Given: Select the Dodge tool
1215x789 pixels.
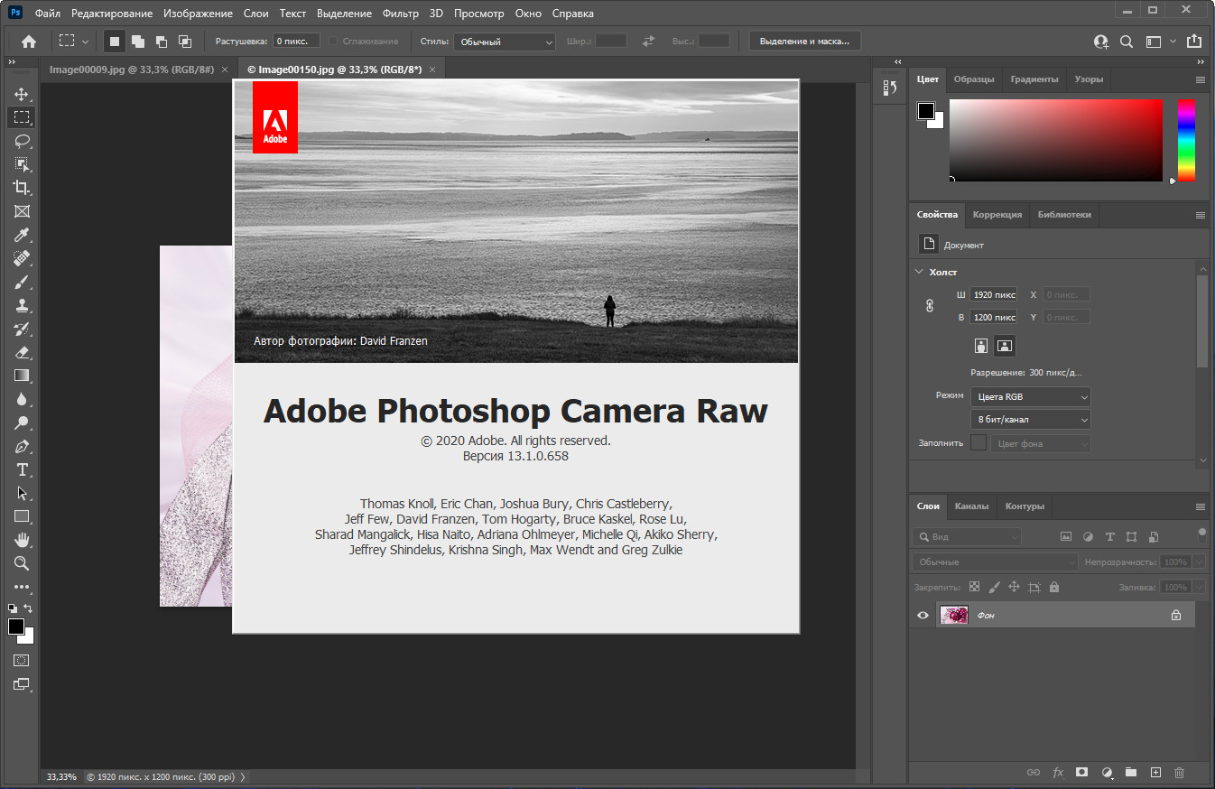Looking at the screenshot, I should click(22, 422).
